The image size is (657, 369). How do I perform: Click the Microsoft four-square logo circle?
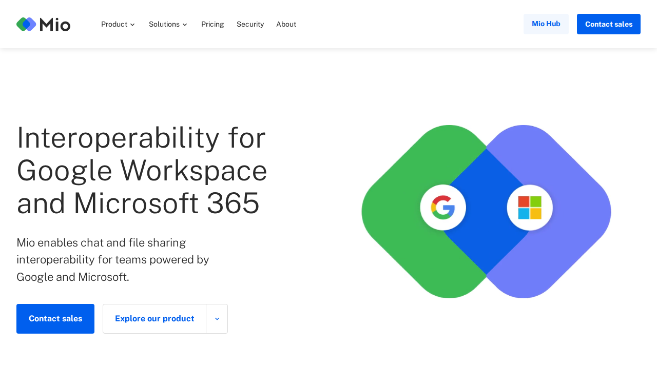click(530, 208)
